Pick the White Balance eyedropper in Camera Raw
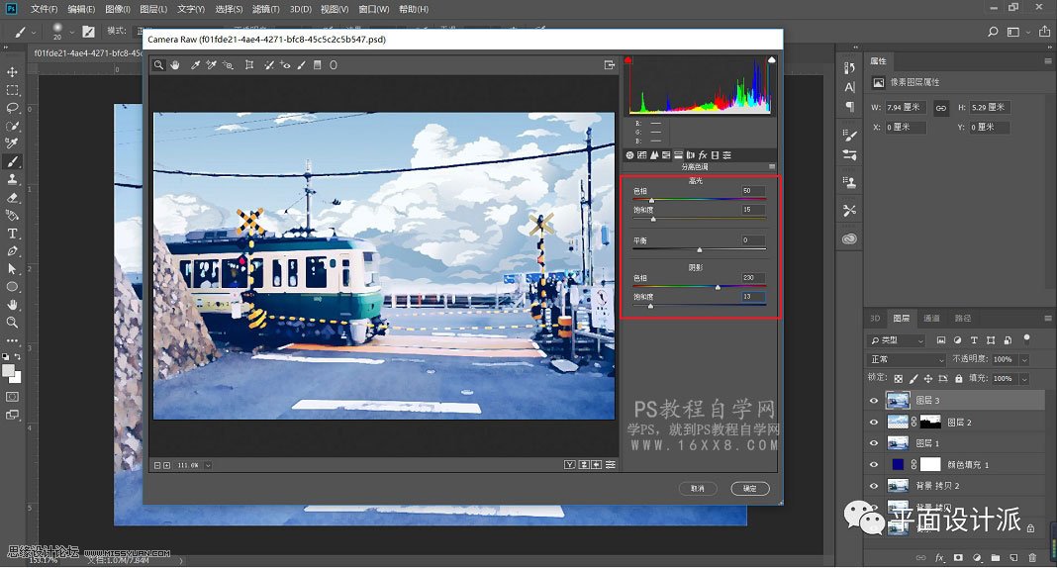 pos(195,64)
